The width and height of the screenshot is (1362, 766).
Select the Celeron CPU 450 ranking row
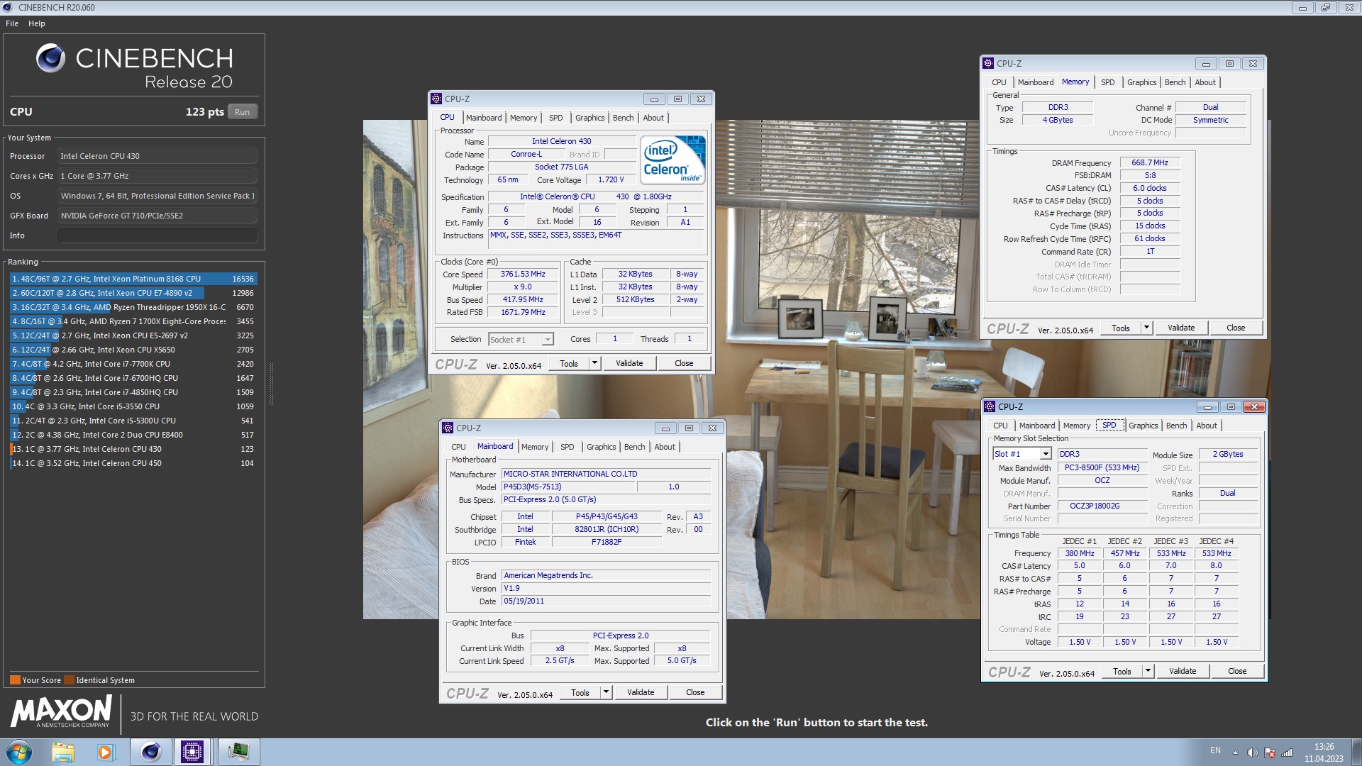pyautogui.click(x=133, y=463)
